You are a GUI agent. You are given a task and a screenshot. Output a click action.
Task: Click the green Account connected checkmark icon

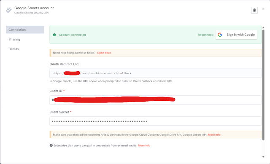coord(54,35)
